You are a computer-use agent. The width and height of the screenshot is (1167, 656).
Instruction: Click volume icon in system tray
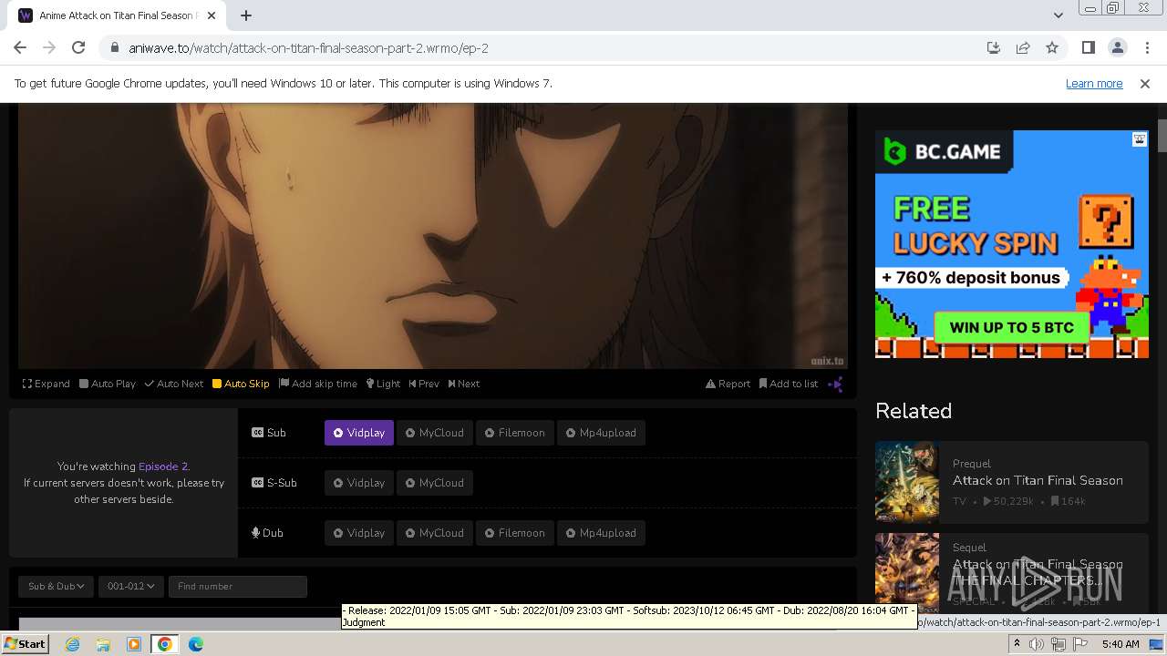point(1037,644)
